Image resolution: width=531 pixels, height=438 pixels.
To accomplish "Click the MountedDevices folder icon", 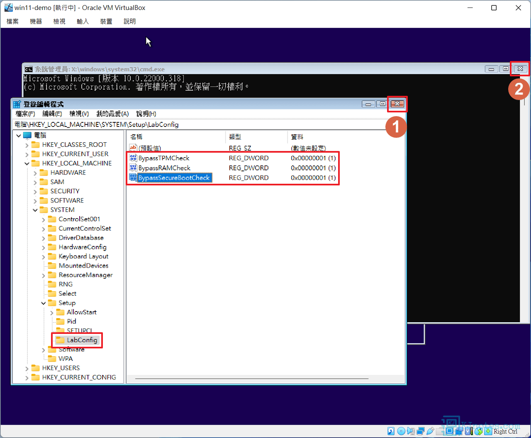I will tap(52, 265).
